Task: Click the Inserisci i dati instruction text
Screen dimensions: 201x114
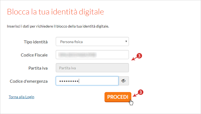Action: 58,26
